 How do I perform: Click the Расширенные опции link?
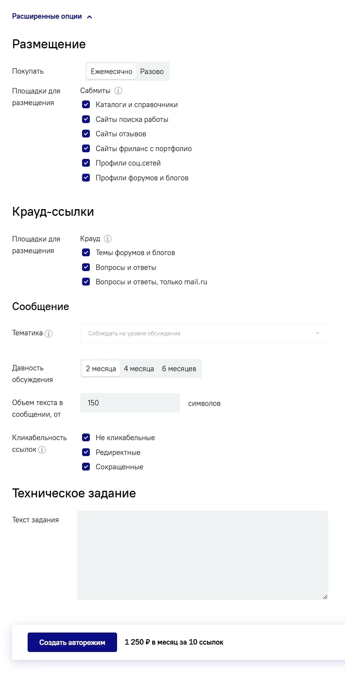click(x=47, y=16)
